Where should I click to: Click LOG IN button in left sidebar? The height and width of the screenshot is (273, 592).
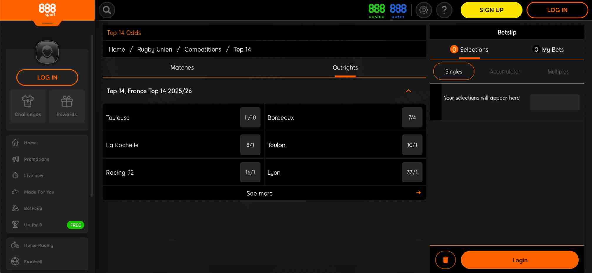(47, 77)
